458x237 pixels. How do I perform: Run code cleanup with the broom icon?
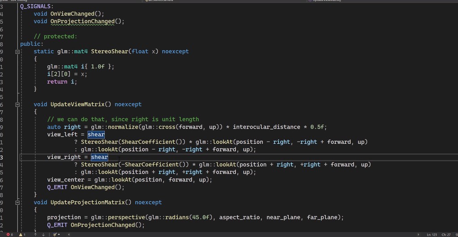click(x=54, y=234)
